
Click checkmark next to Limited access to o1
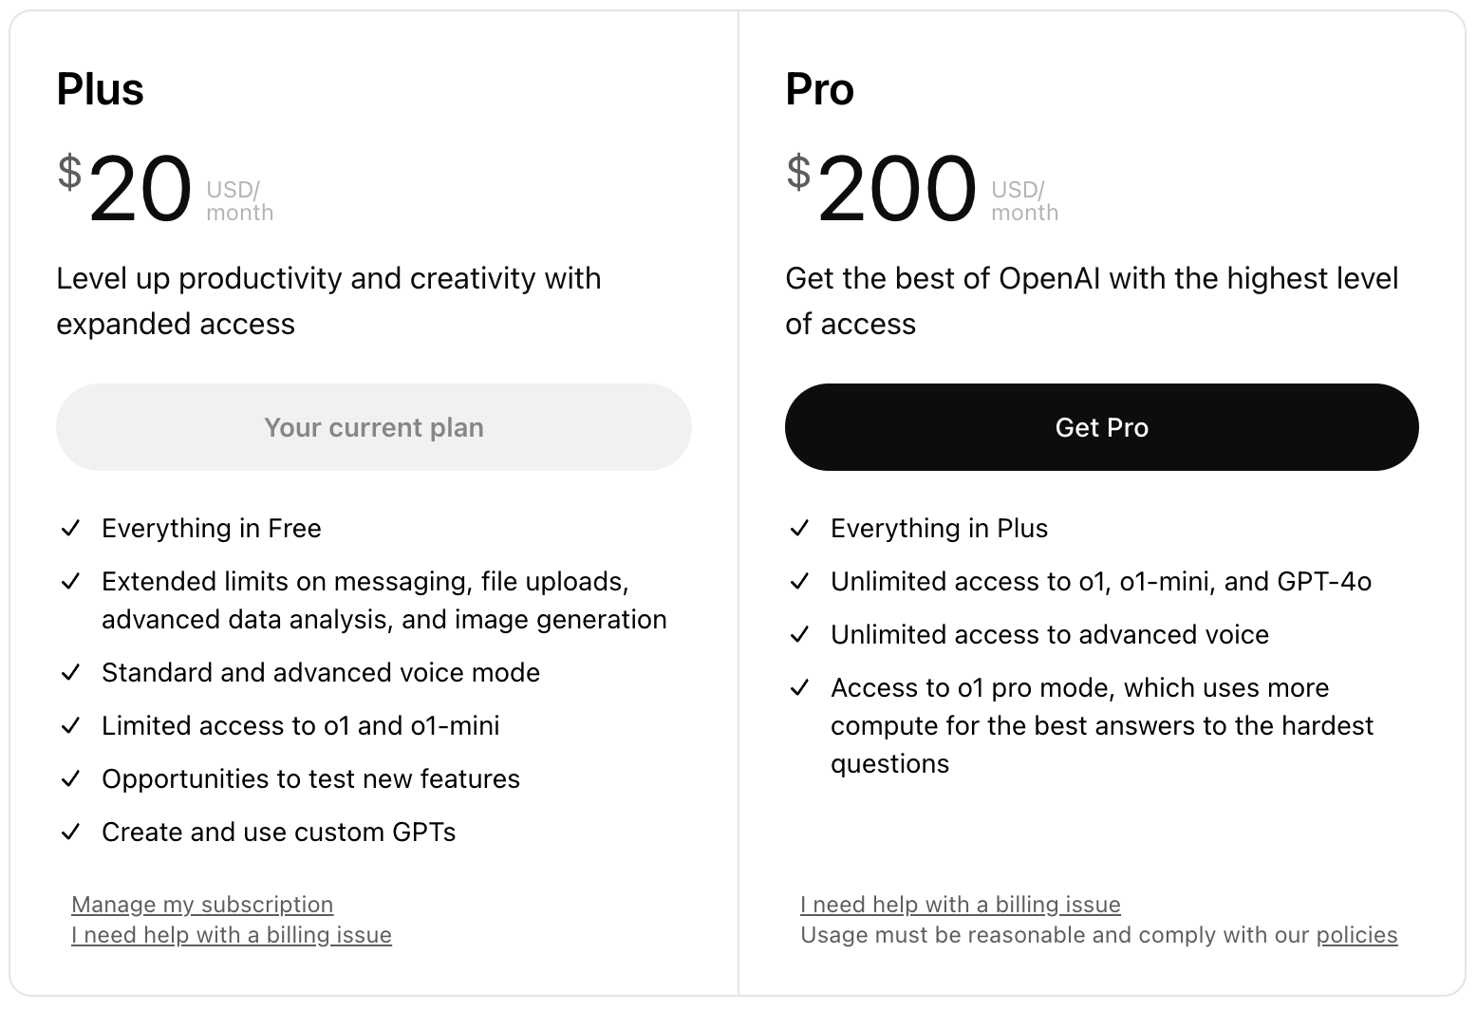(70, 726)
